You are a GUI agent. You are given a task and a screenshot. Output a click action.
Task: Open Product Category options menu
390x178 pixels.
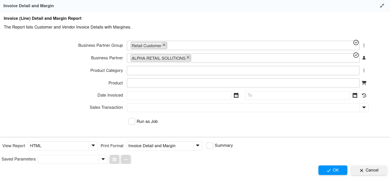click(x=364, y=70)
